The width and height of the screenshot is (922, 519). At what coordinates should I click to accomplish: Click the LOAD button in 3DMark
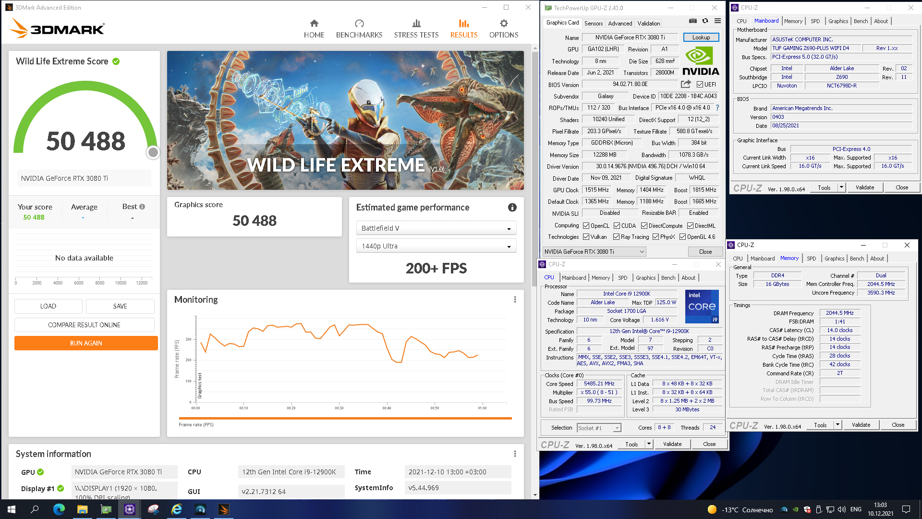[48, 306]
